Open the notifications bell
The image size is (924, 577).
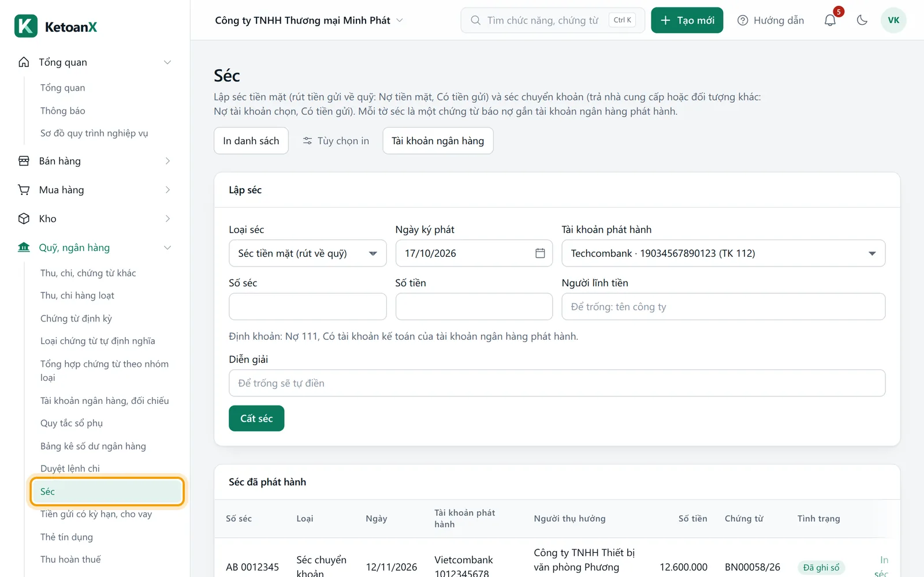tap(830, 20)
